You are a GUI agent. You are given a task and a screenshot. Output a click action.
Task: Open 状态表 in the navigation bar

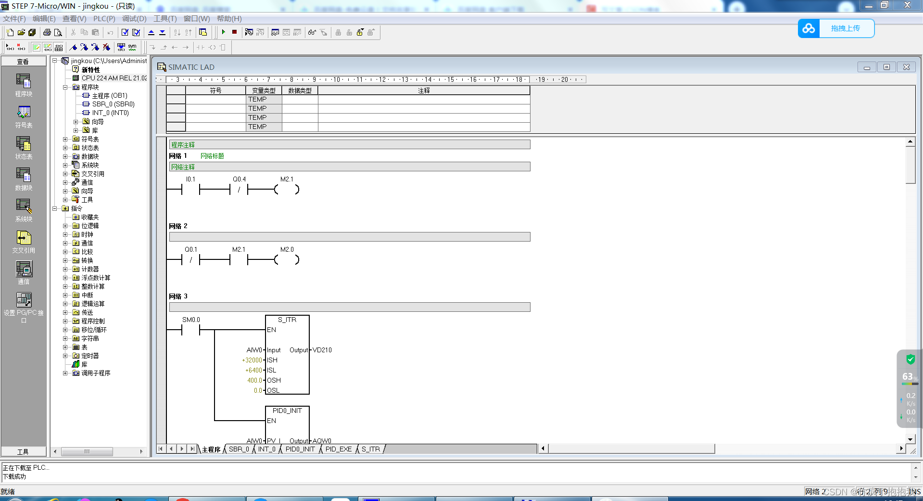pyautogui.click(x=24, y=148)
